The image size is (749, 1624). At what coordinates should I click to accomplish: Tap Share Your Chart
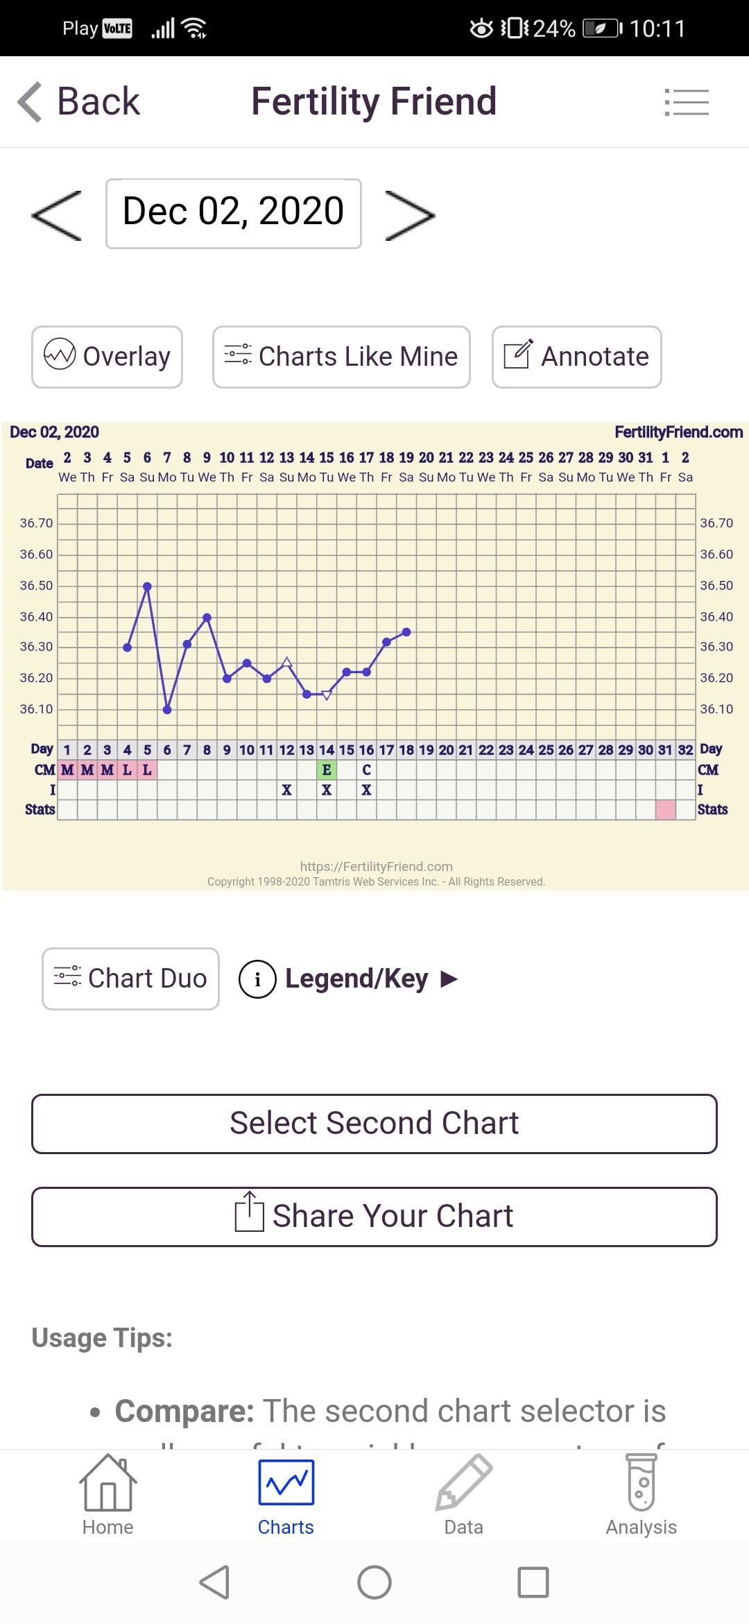pos(374,1217)
